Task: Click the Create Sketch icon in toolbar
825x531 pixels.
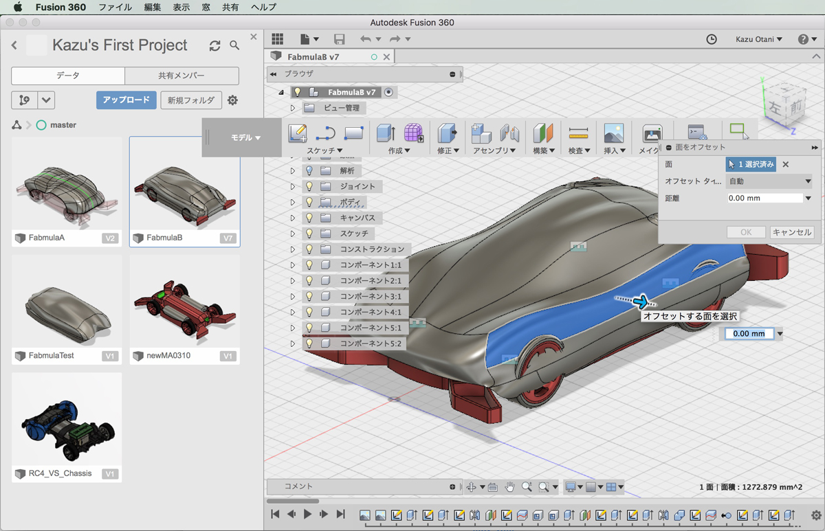Action: 298,133
